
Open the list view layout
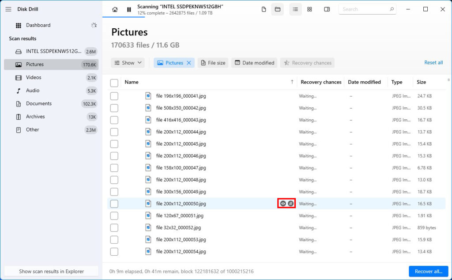(x=295, y=9)
